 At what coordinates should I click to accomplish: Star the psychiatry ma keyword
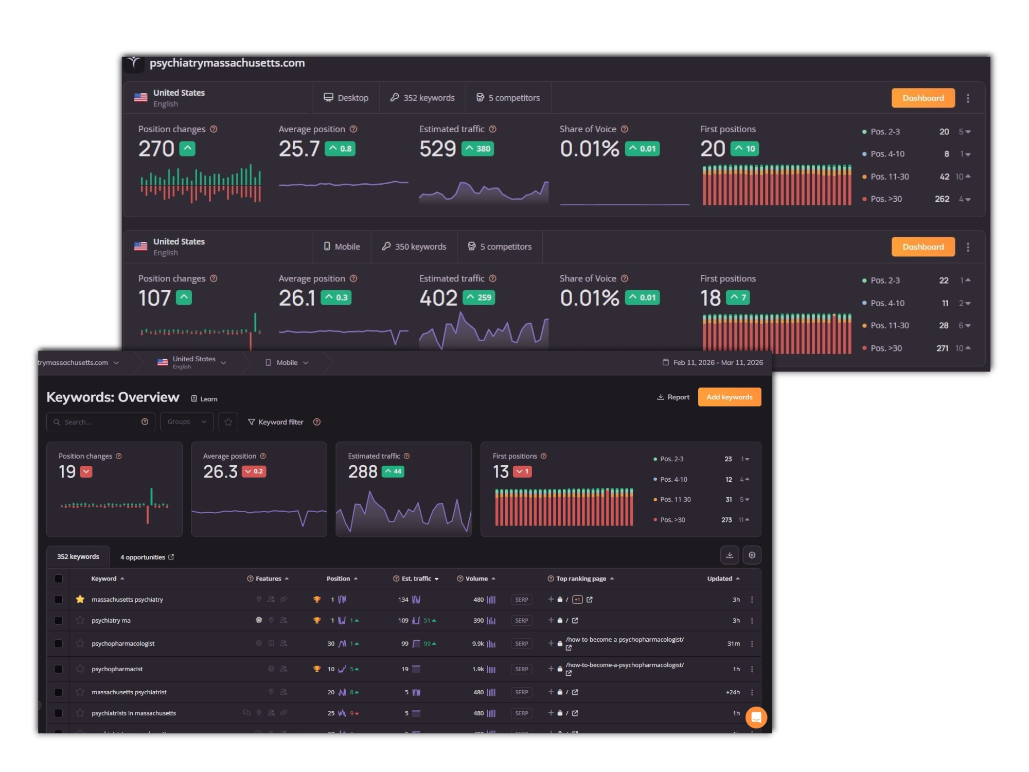pos(80,620)
